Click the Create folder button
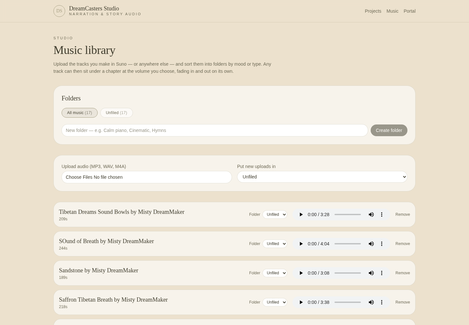The height and width of the screenshot is (325, 469). click(389, 130)
